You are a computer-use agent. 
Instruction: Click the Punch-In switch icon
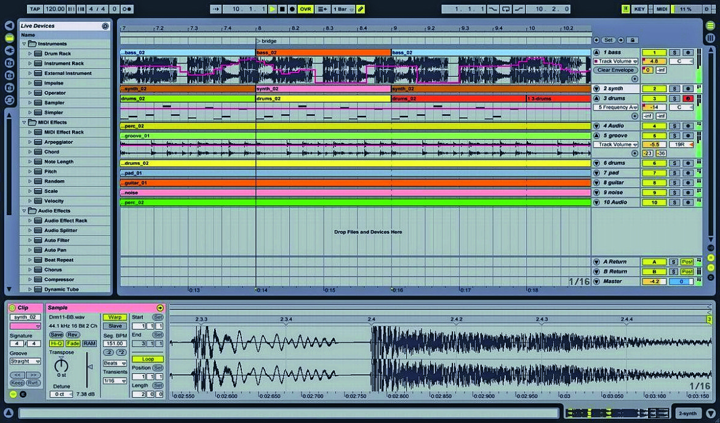493,9
